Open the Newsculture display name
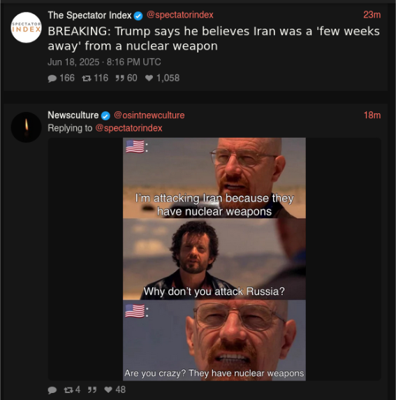The image size is (396, 400). [73, 115]
